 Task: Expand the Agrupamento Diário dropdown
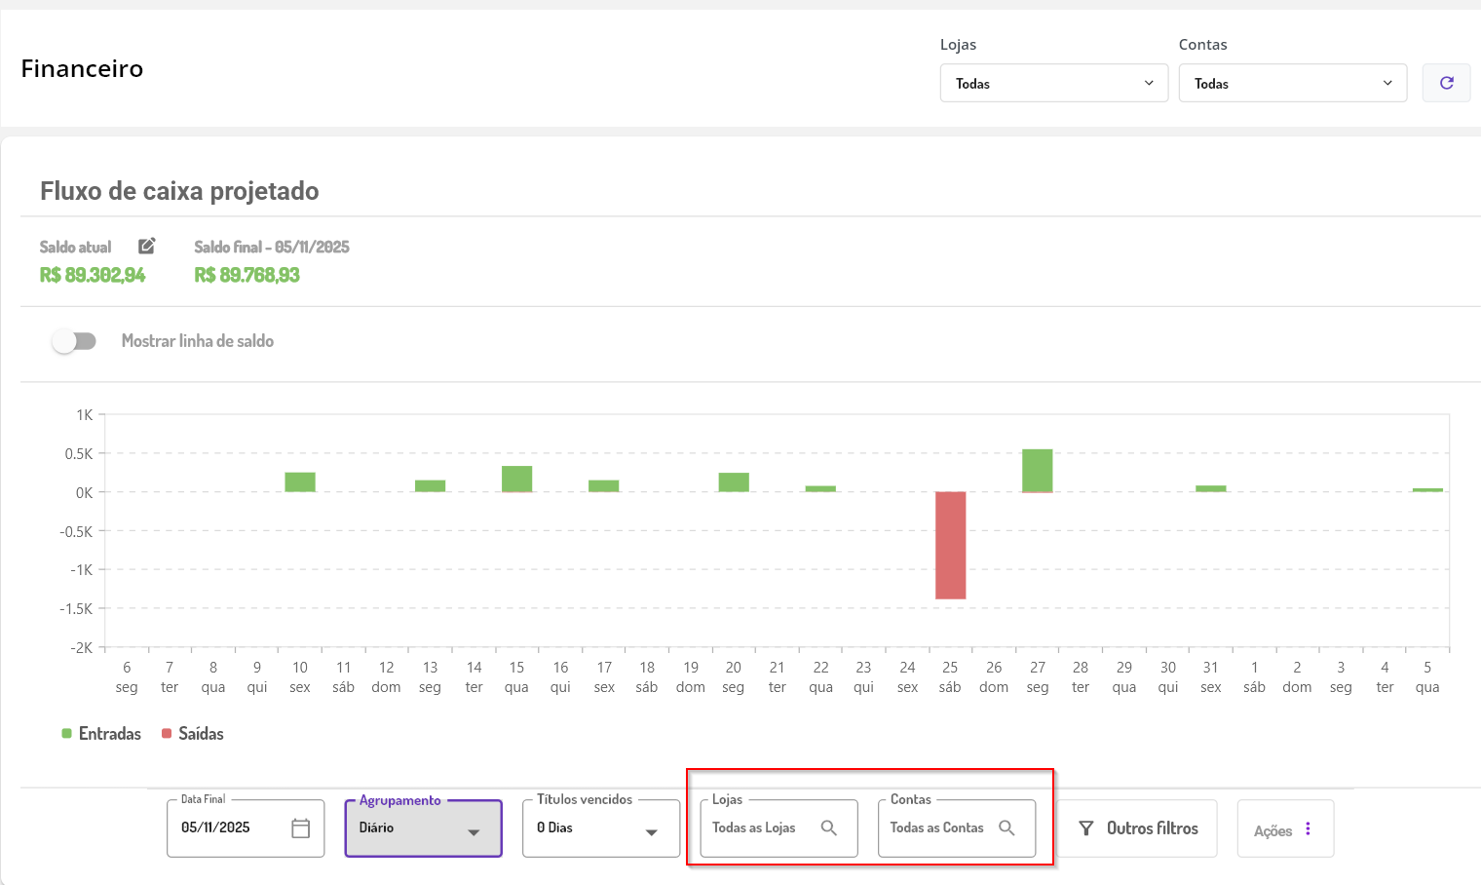423,828
